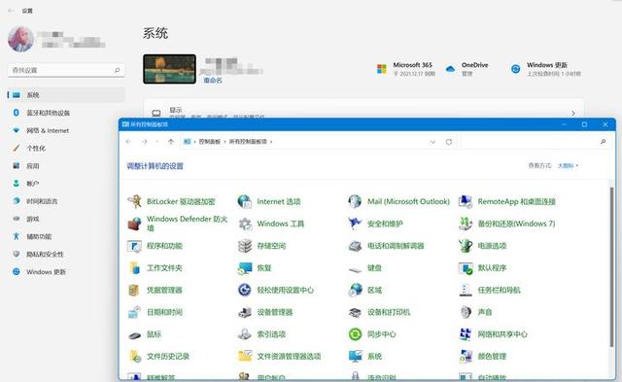Click the Settings user profile avatar
The image size is (622, 382).
pyautogui.click(x=20, y=39)
